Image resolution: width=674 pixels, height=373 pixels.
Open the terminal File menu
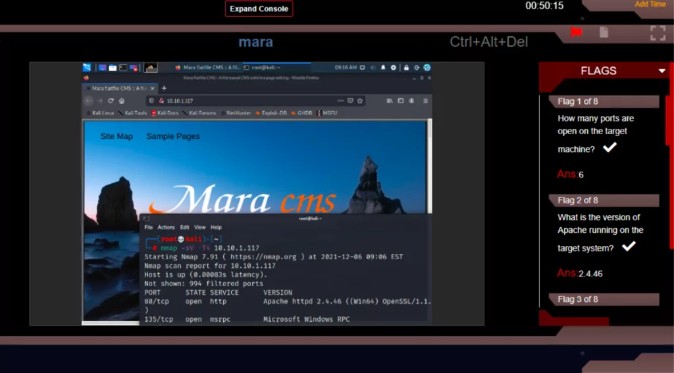coord(148,228)
